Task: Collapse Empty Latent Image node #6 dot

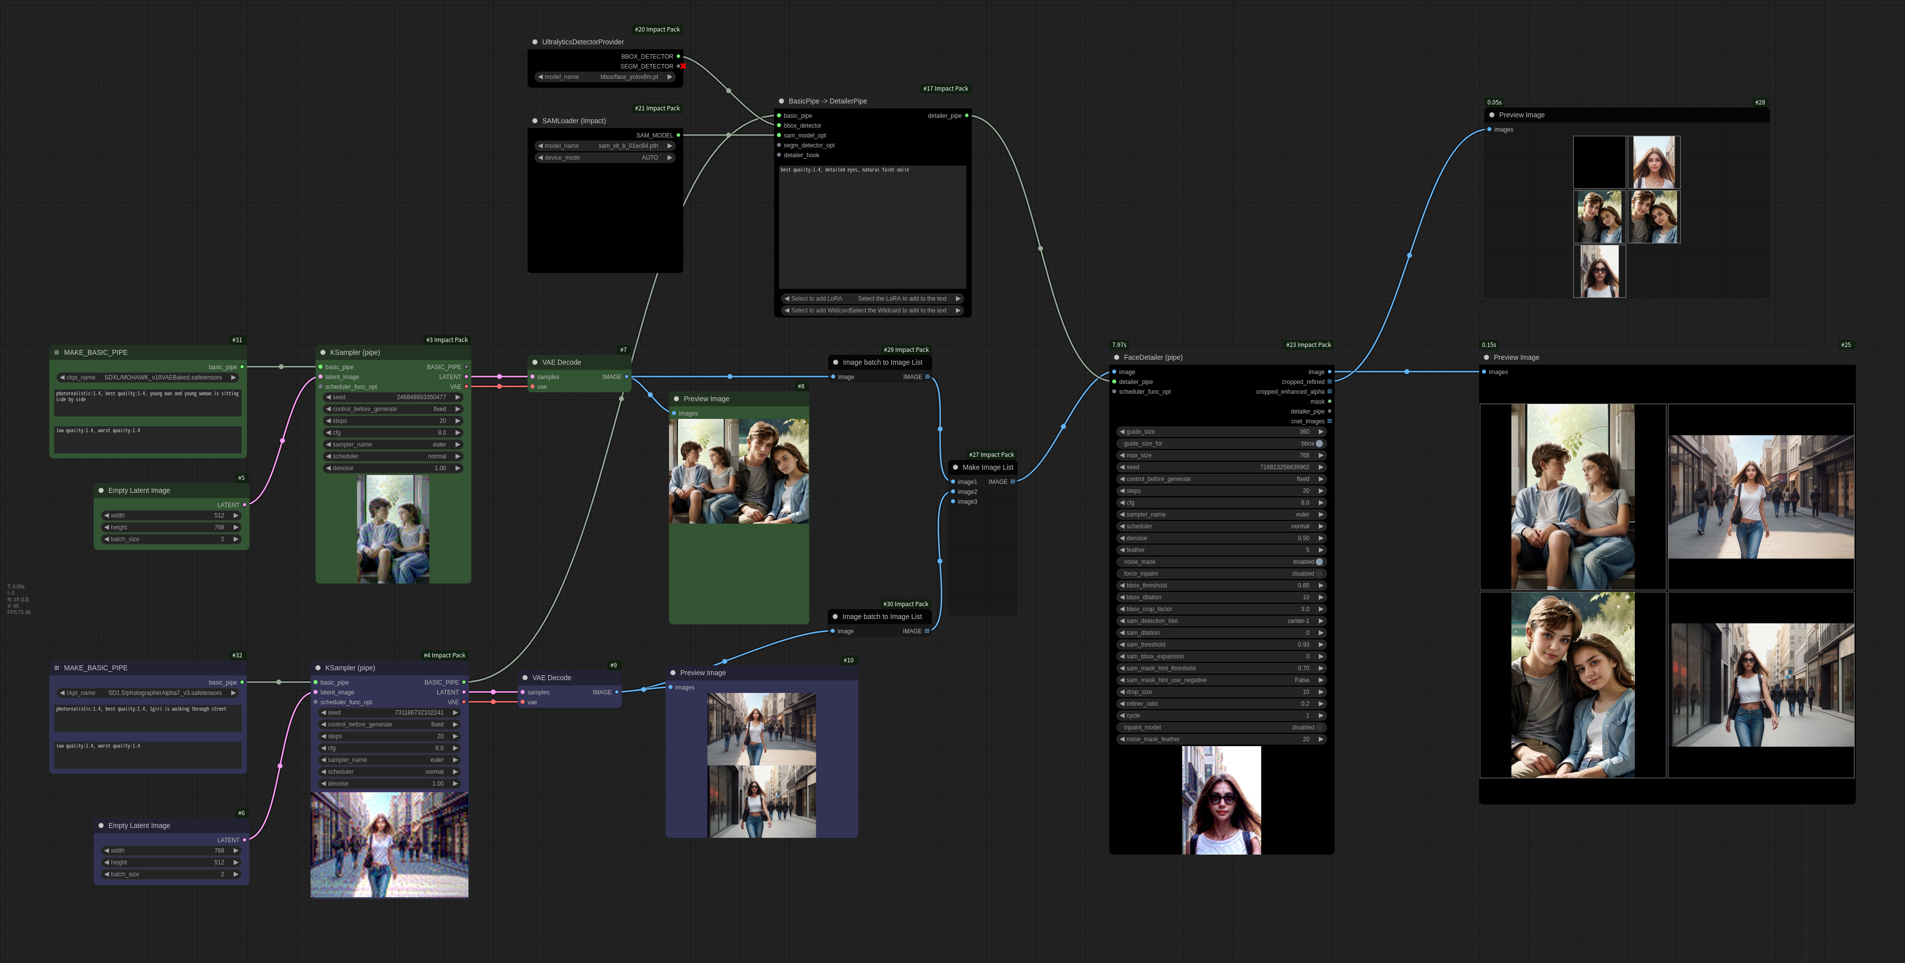Action: point(102,826)
